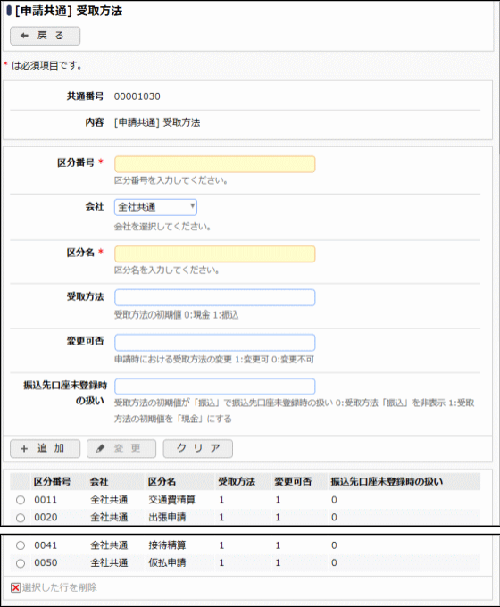The height and width of the screenshot is (607, 500).
Task: Select radio button for row 0011
Action: pyautogui.click(x=21, y=500)
